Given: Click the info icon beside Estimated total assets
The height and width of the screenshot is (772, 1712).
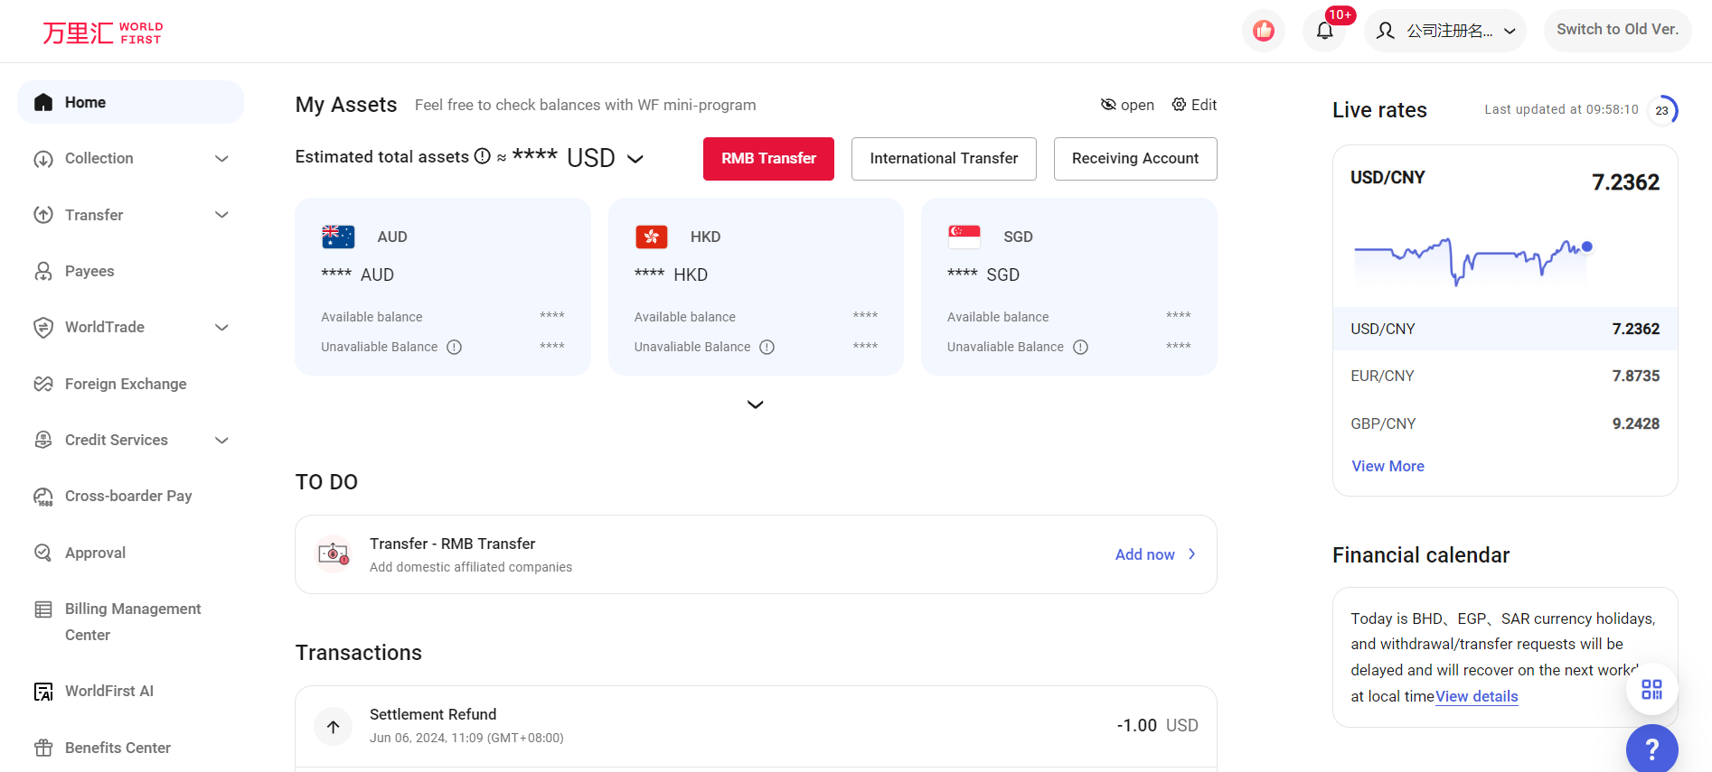Looking at the screenshot, I should pyautogui.click(x=481, y=155).
